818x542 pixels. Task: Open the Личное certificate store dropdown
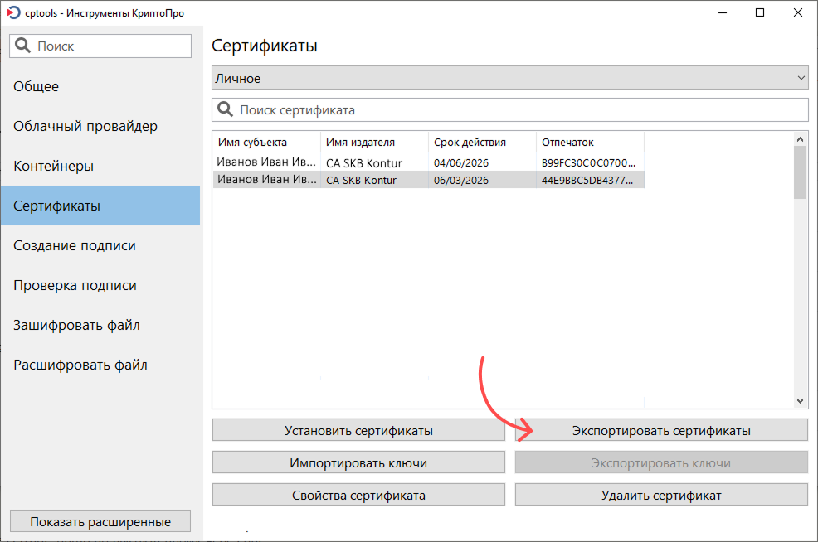pos(509,79)
